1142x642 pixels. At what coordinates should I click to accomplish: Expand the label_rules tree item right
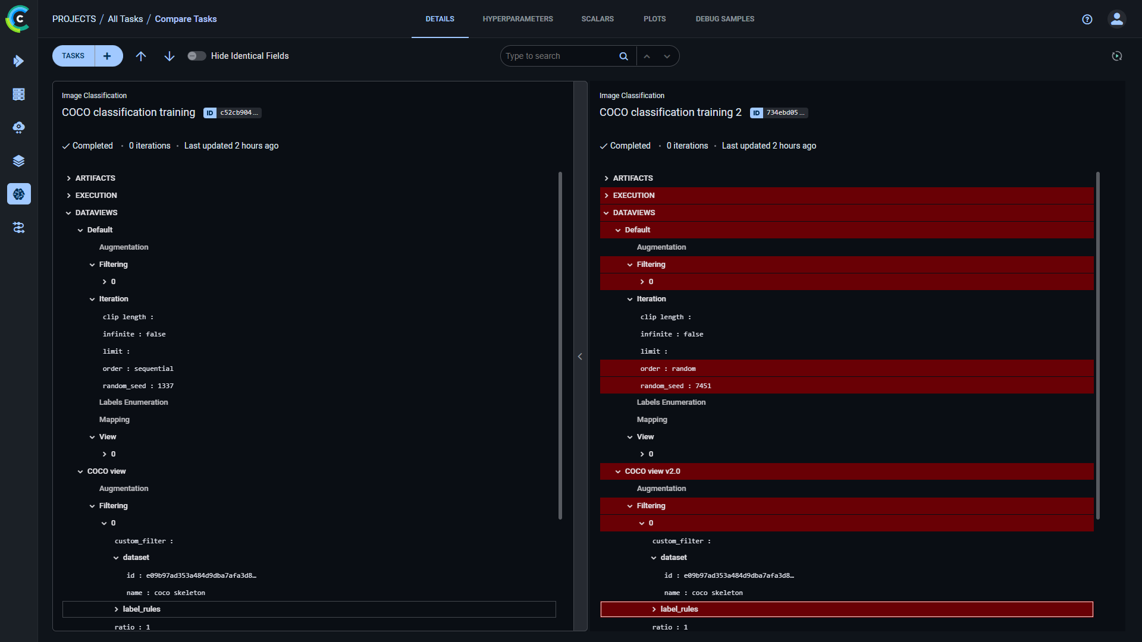(x=654, y=609)
